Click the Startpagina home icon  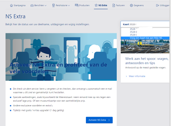tap(11, 5)
